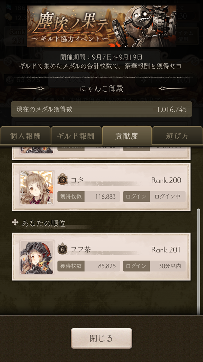
Task: Click the dimmed メダル交換 button
Action: click(69, 80)
